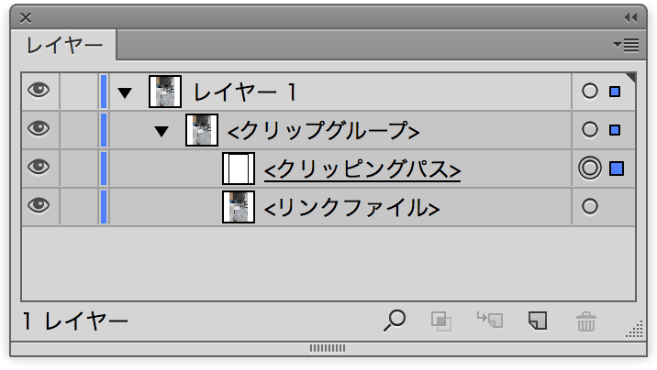Click the Create New Layer icon
657x370 pixels.
point(538,321)
